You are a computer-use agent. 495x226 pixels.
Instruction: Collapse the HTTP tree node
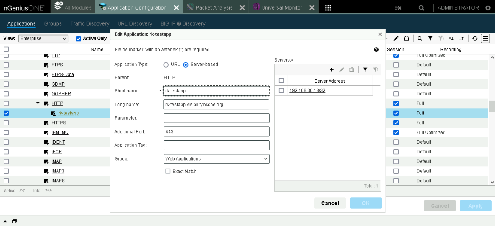point(38,103)
